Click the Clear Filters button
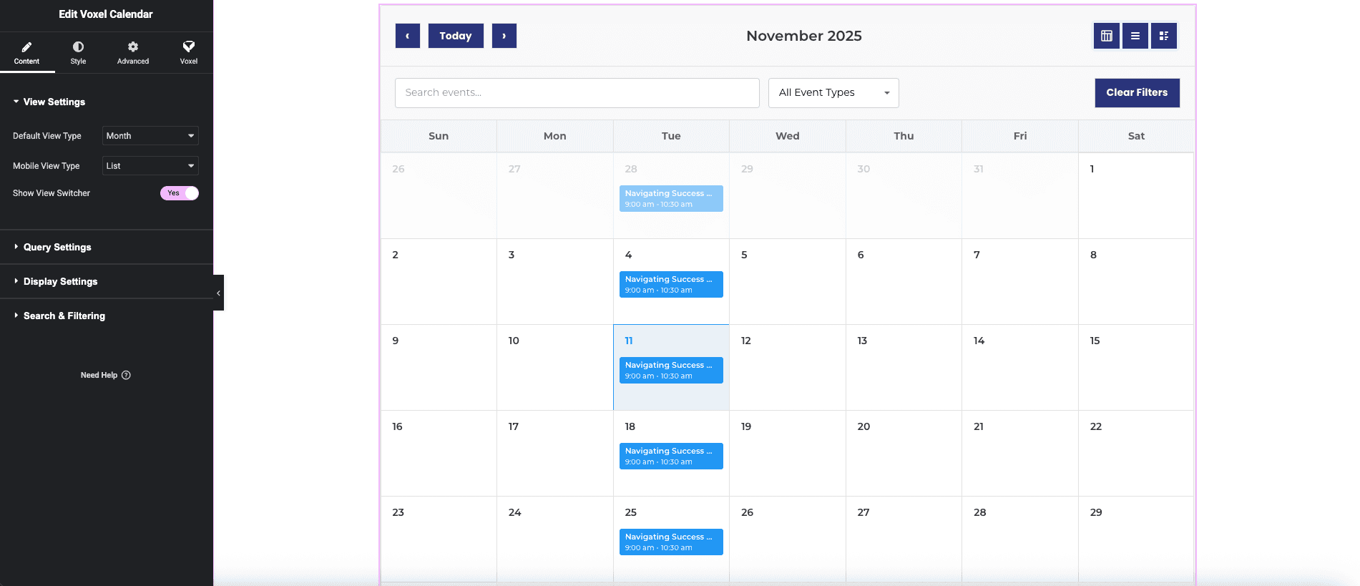Screen dimensions: 1360x586 [1137, 93]
